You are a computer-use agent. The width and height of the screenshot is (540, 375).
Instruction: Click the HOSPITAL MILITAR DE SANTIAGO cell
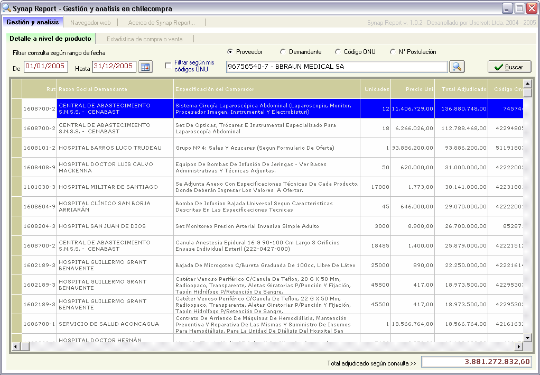(115, 187)
